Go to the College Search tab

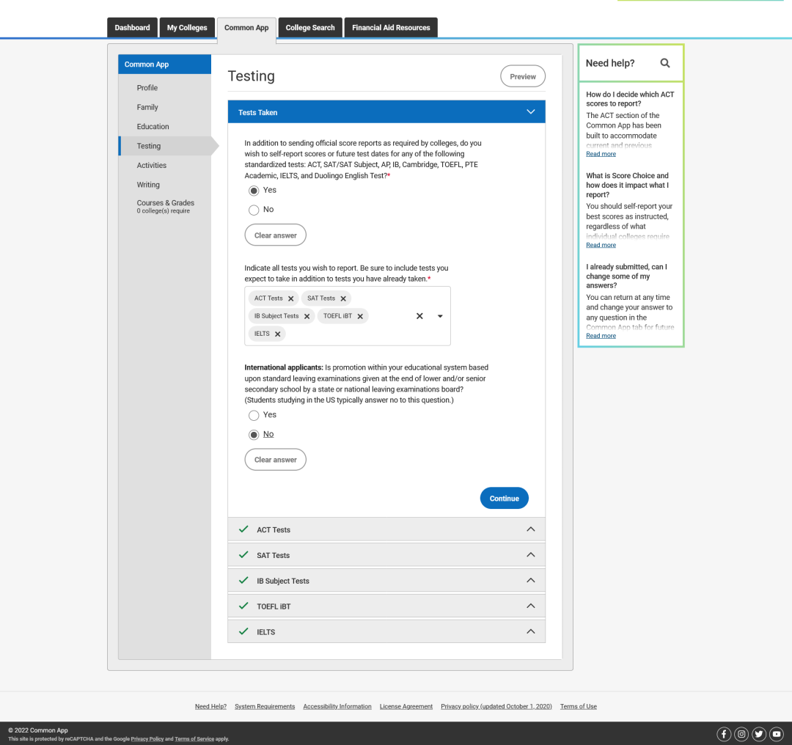tap(310, 28)
